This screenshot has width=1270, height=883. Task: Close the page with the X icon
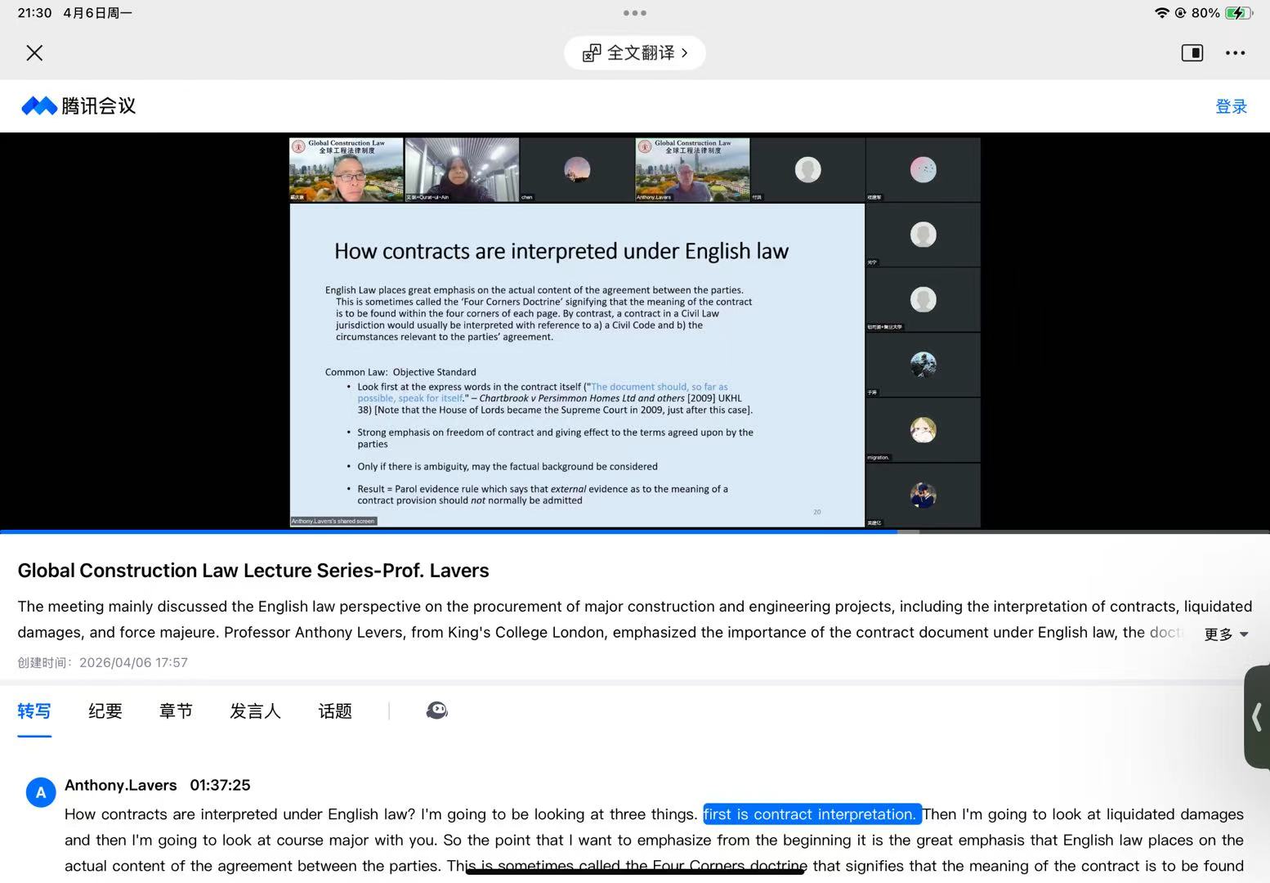(x=34, y=53)
